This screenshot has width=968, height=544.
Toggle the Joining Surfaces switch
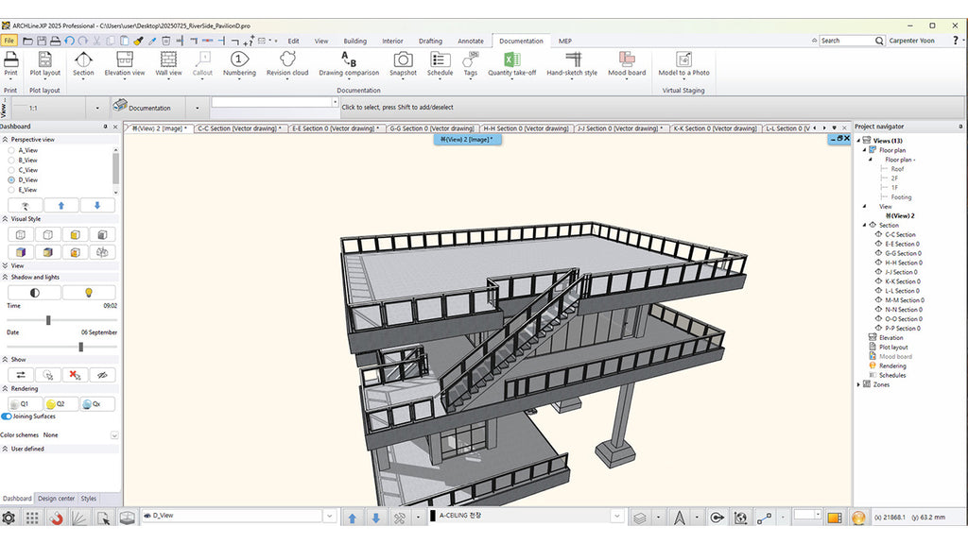click(x=7, y=416)
